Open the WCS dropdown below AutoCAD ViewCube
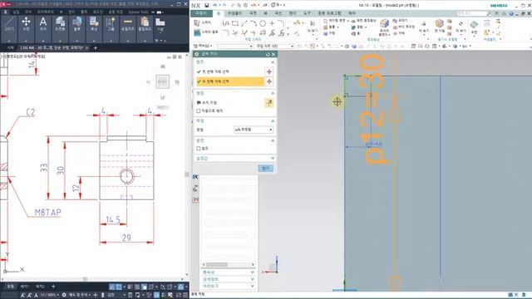This screenshot has width=532, height=299. point(163,107)
